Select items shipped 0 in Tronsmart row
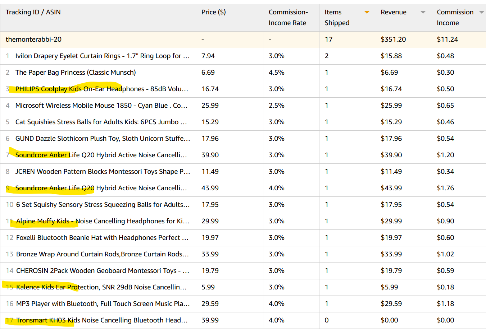Screen dimensions: 486x330 click(327, 320)
